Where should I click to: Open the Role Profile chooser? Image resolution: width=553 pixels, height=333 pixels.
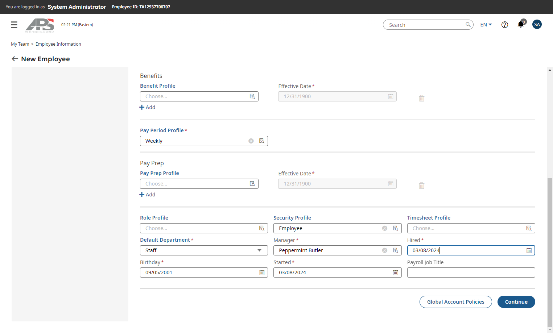point(204,228)
